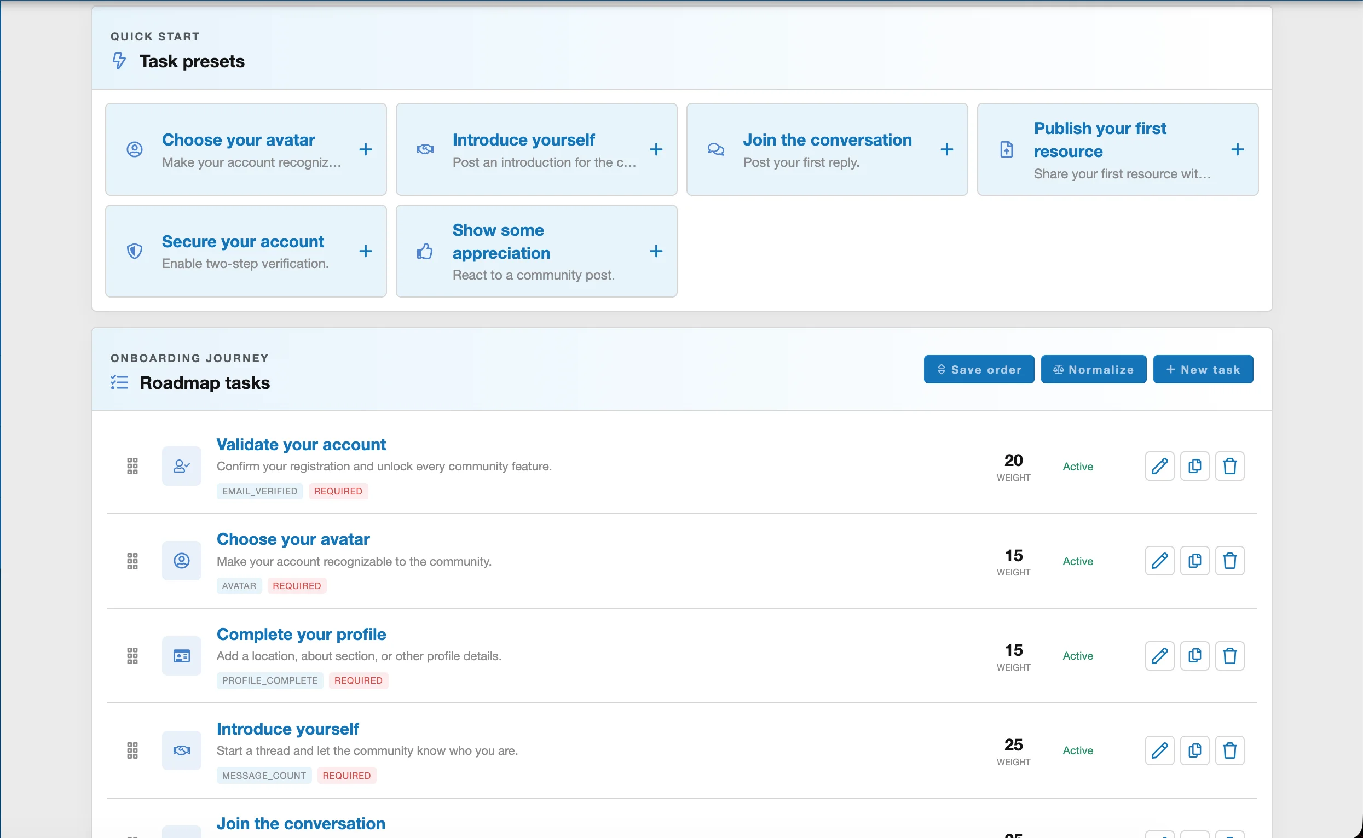Edit the Introduce yourself roadmap task
The image size is (1363, 838).
[1159, 750]
